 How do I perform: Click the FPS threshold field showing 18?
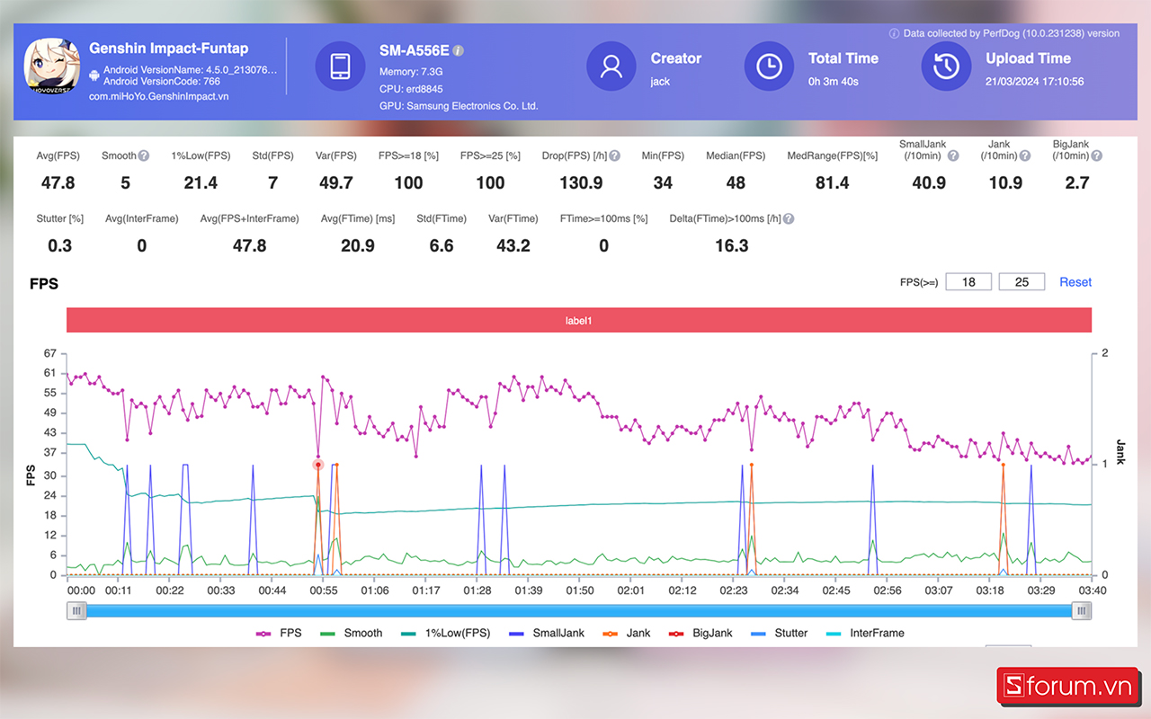click(968, 282)
